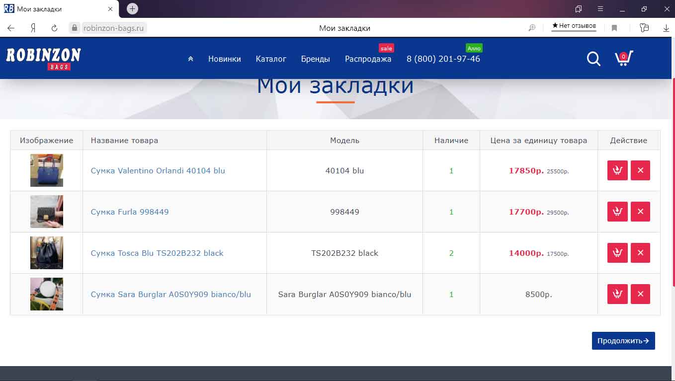Click old price 17500р.
Screen dimensions: 675x381
(558, 254)
